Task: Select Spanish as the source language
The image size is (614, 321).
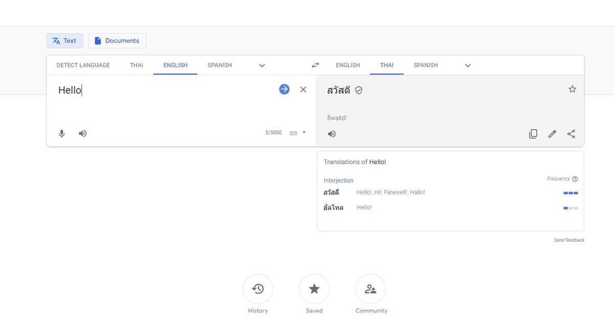Action: point(220,65)
